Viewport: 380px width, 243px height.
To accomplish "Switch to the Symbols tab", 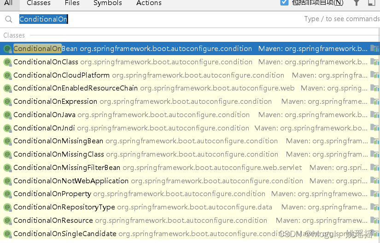I will [108, 3].
